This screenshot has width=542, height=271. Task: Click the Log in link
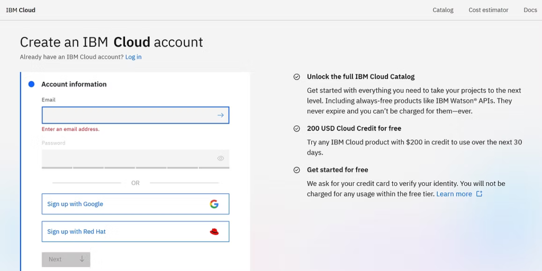tap(133, 57)
